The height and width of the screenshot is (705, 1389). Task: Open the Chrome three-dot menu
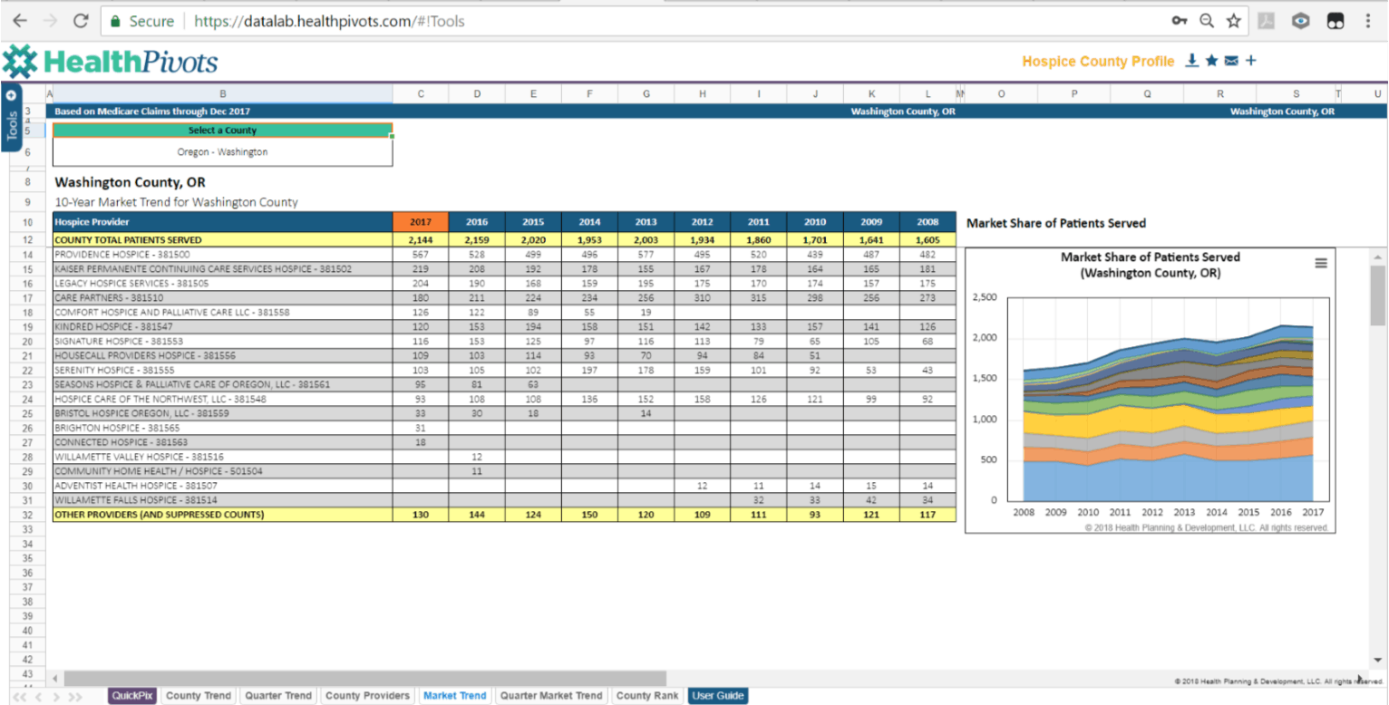pyautogui.click(x=1368, y=21)
